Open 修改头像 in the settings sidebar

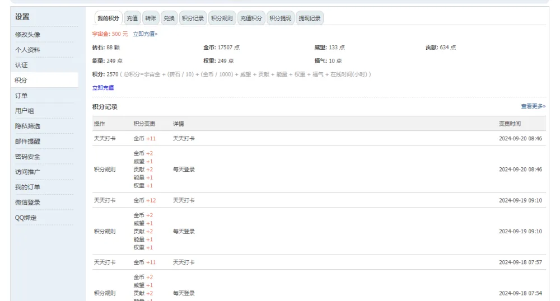tap(28, 35)
